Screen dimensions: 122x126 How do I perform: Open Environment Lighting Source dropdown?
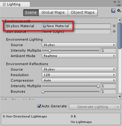tap(79, 45)
